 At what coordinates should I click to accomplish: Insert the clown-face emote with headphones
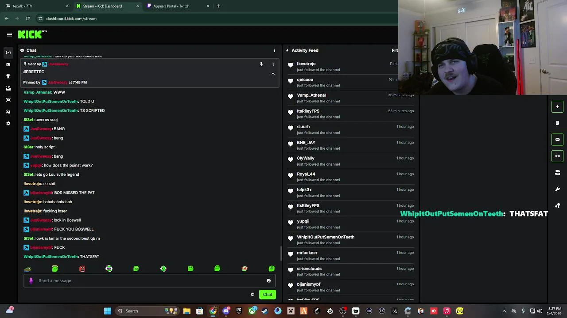pos(109,269)
